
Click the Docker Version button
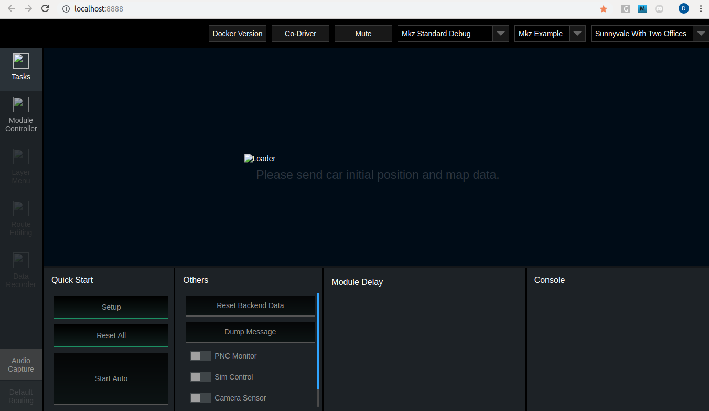238,34
